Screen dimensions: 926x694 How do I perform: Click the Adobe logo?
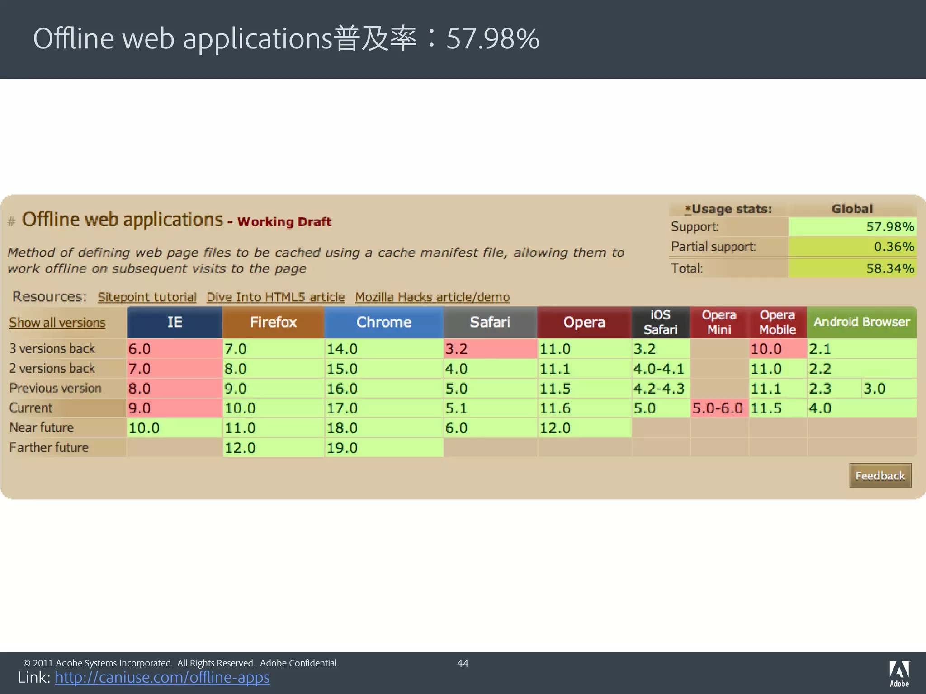(899, 674)
